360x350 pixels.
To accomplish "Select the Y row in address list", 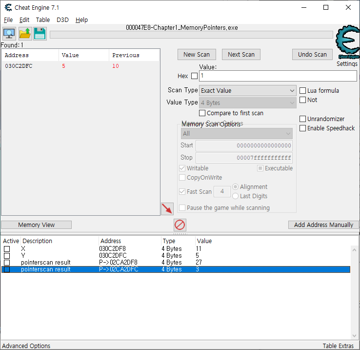I will [176, 256].
